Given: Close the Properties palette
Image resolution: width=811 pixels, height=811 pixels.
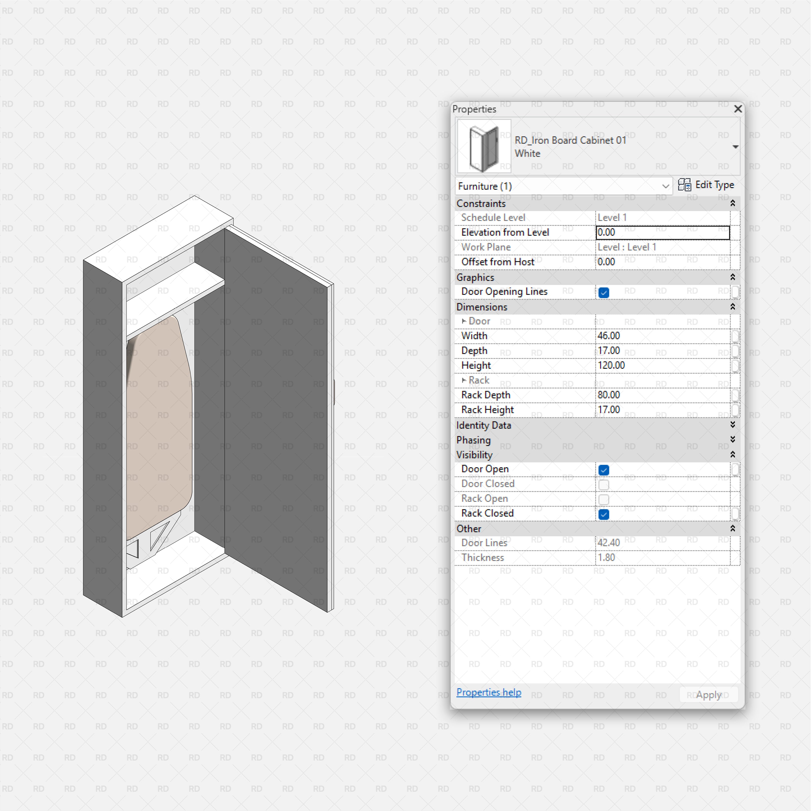Looking at the screenshot, I should [x=738, y=109].
